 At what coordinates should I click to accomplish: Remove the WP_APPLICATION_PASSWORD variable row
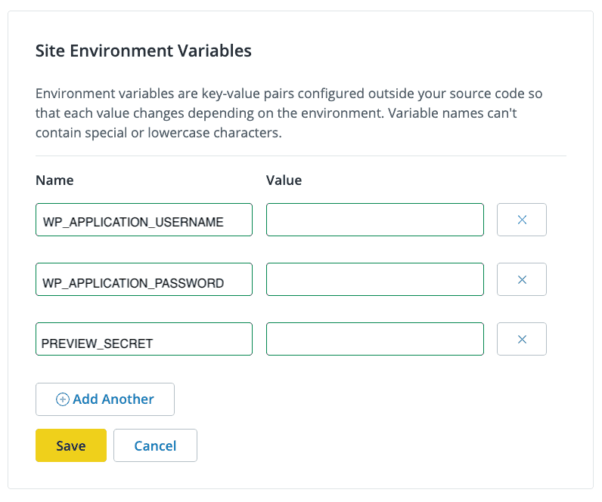521,279
